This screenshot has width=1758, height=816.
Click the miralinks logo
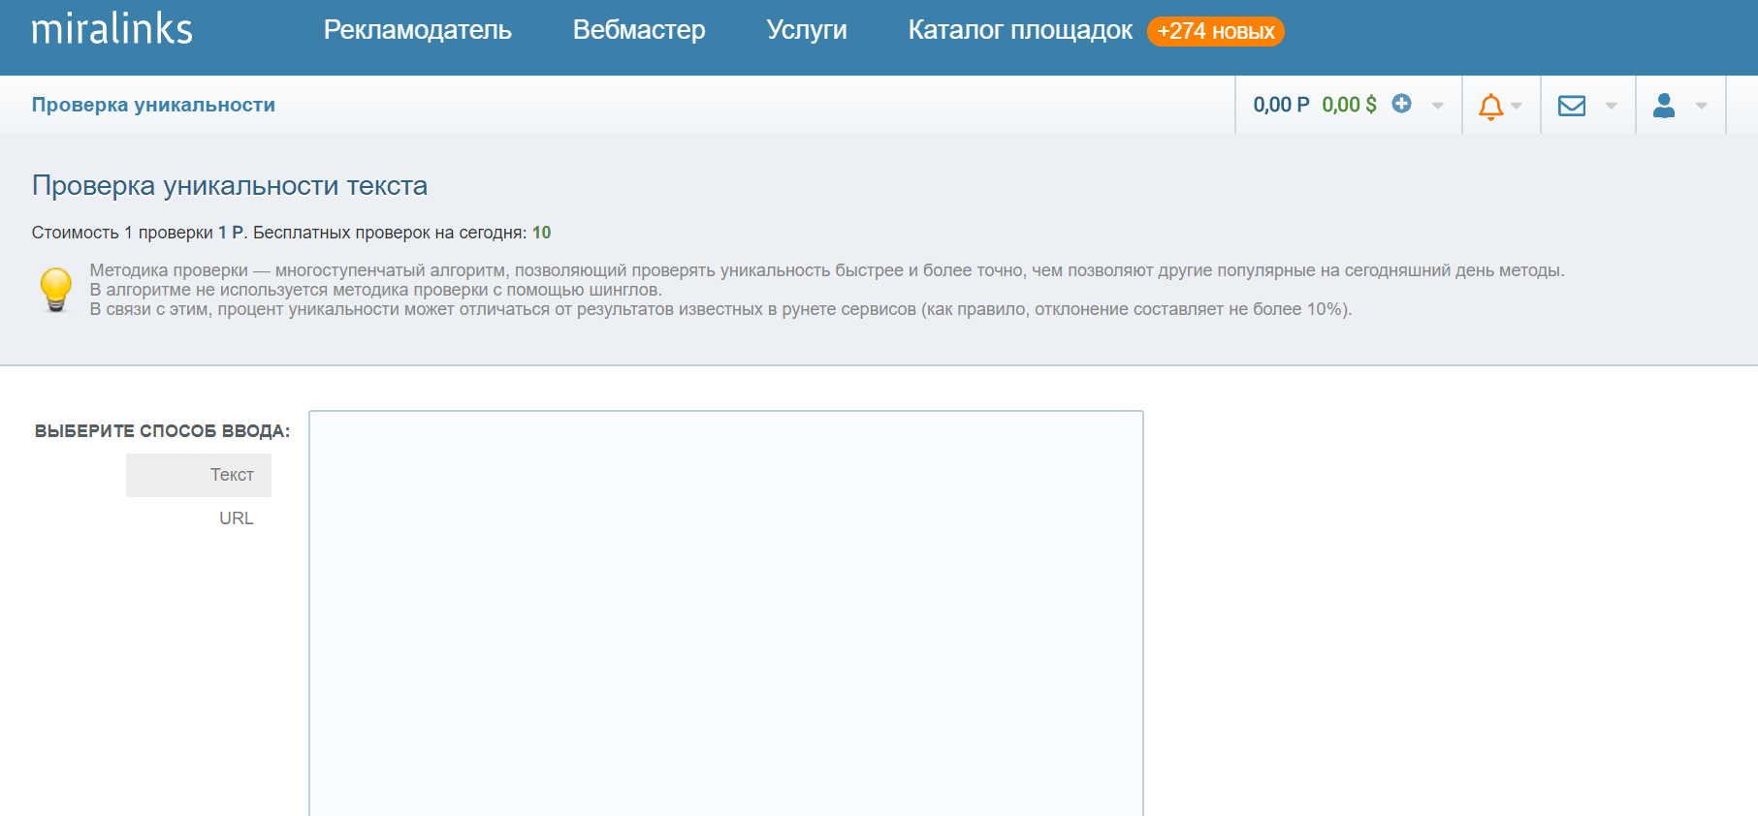(112, 29)
